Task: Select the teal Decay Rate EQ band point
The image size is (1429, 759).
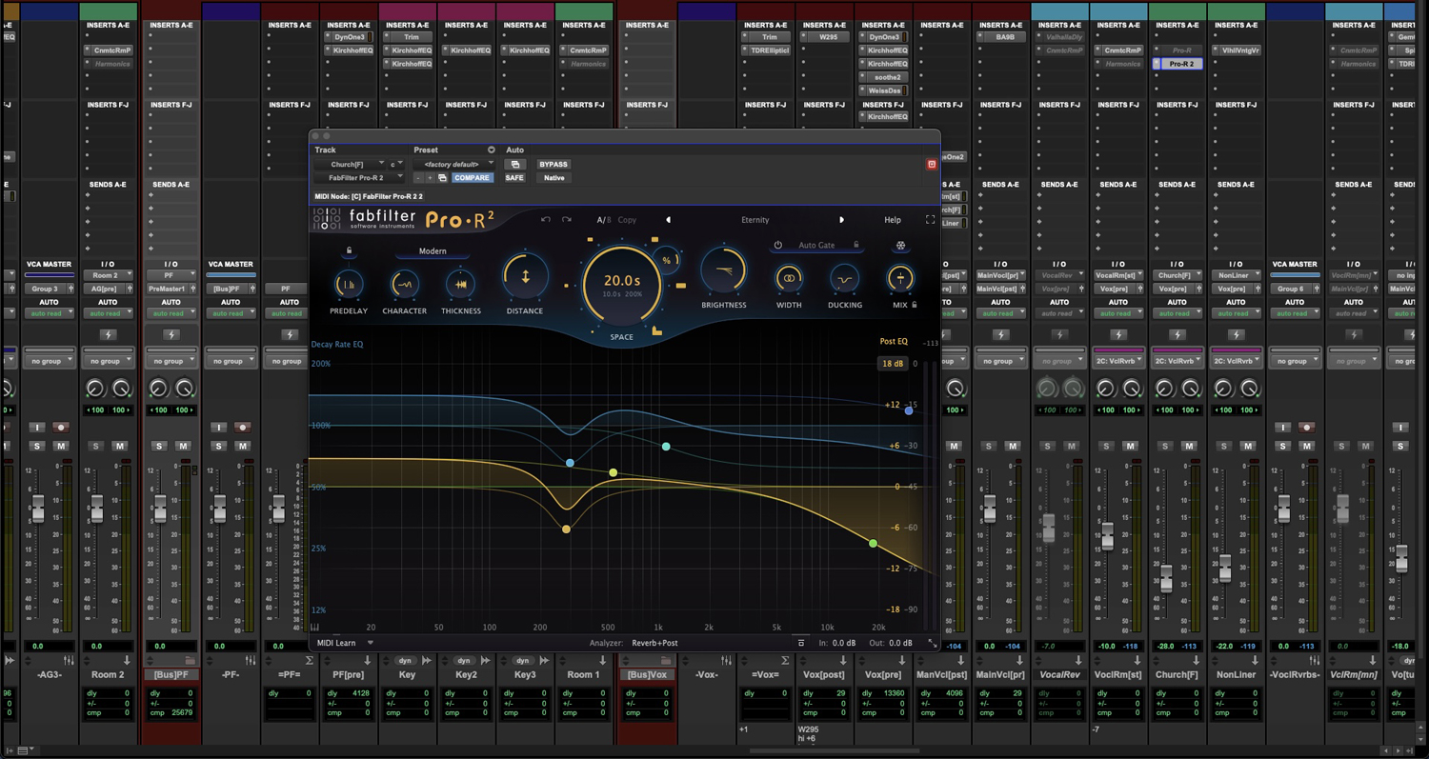Action: (x=666, y=447)
